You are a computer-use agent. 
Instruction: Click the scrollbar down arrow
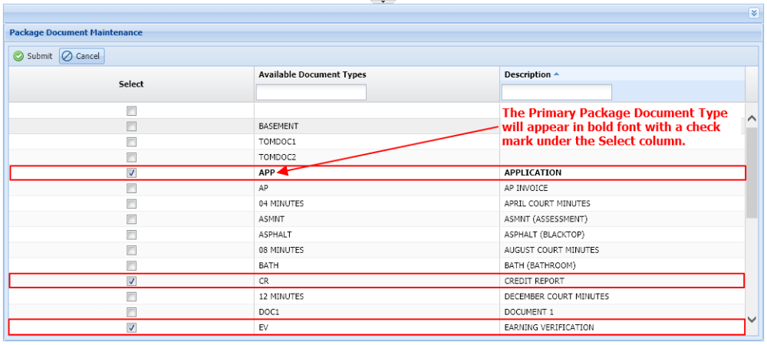(752, 320)
